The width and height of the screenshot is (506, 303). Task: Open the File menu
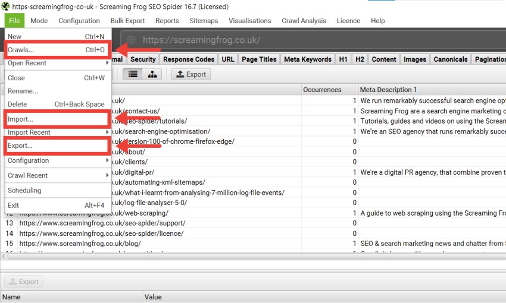[x=14, y=21]
